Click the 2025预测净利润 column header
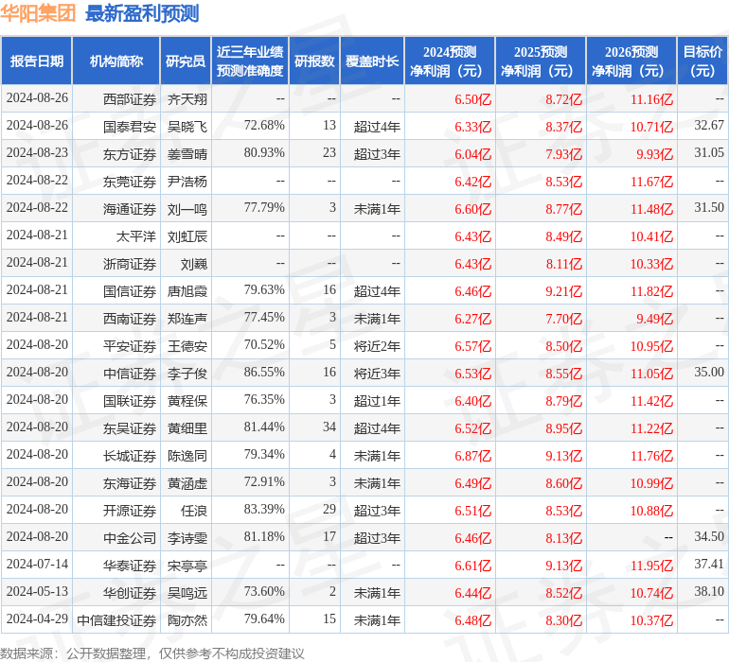 pyautogui.click(x=541, y=61)
